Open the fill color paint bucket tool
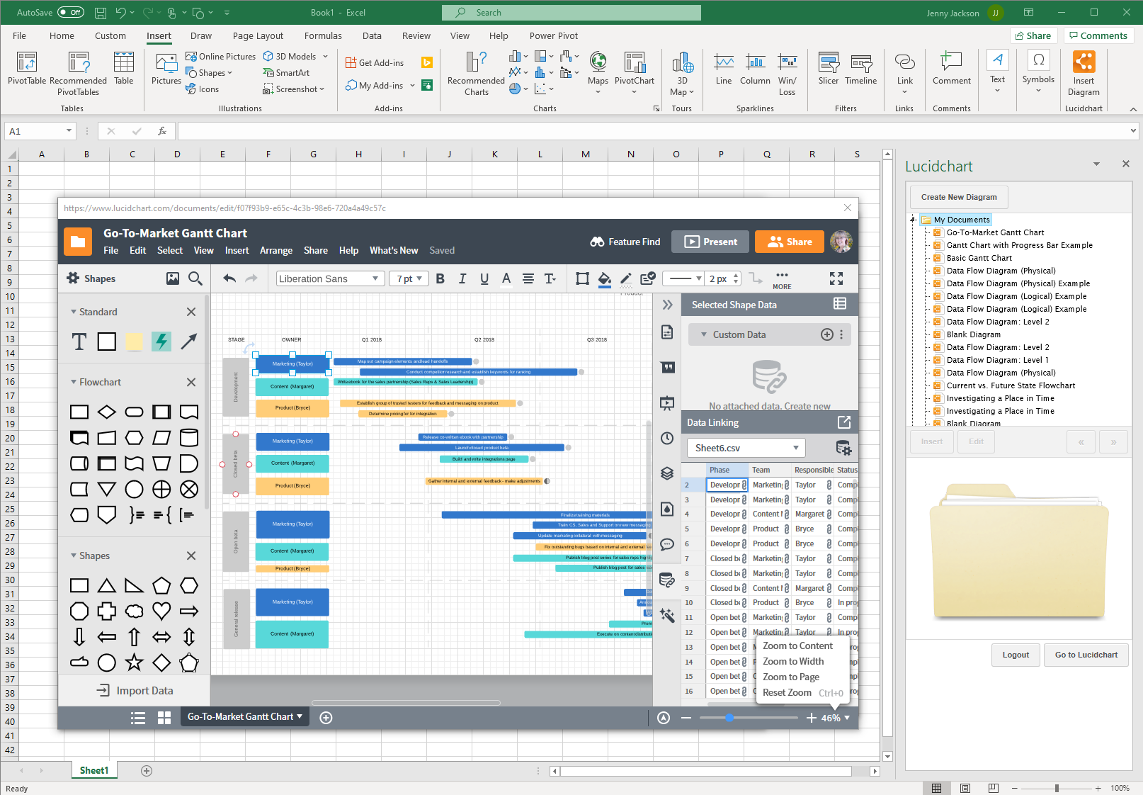The height and width of the screenshot is (795, 1143). click(x=604, y=278)
